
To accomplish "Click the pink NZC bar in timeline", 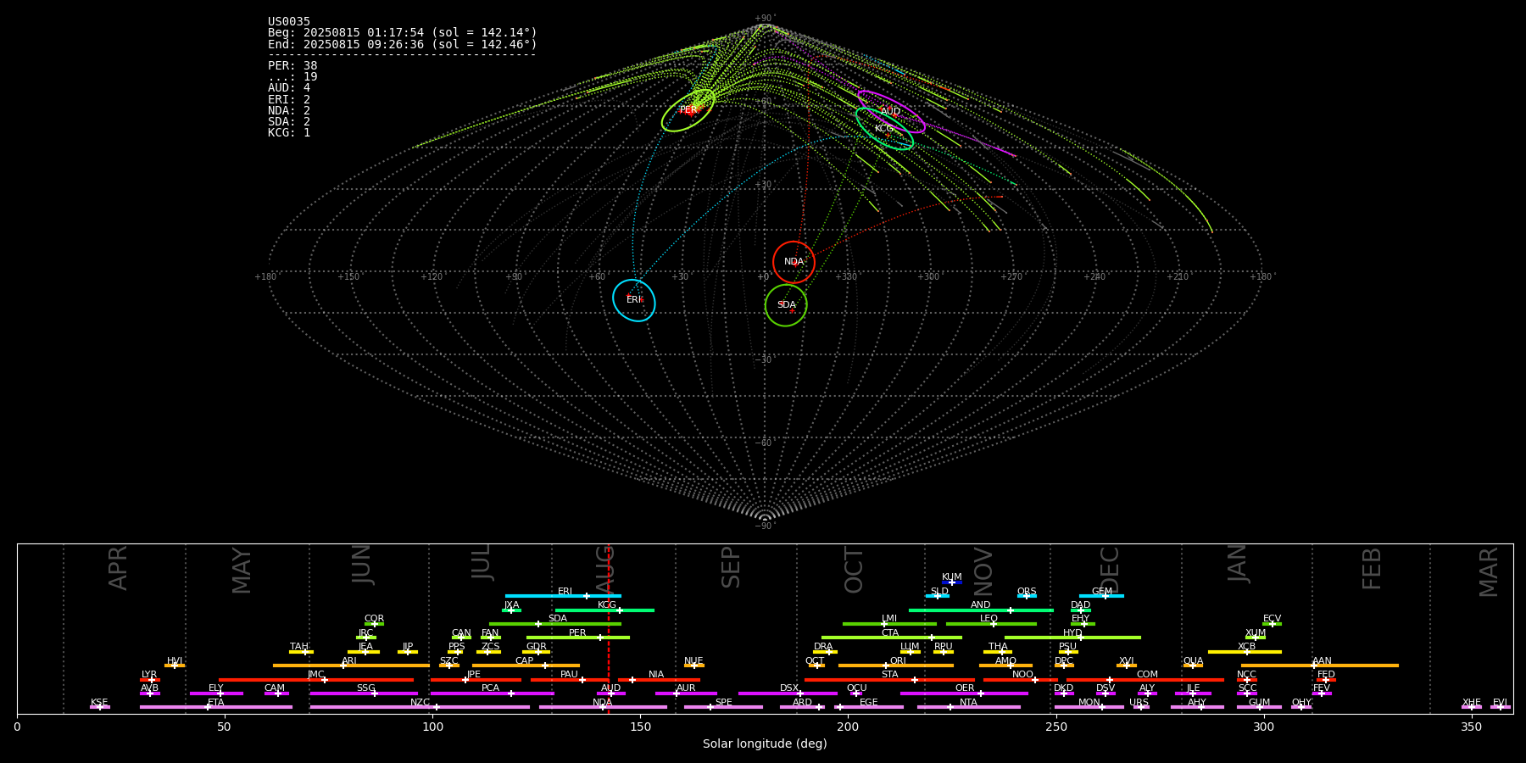I will click(x=420, y=707).
